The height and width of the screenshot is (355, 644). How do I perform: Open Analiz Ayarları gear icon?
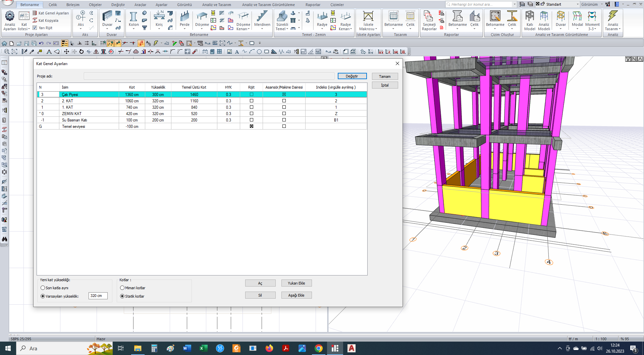[x=10, y=16]
